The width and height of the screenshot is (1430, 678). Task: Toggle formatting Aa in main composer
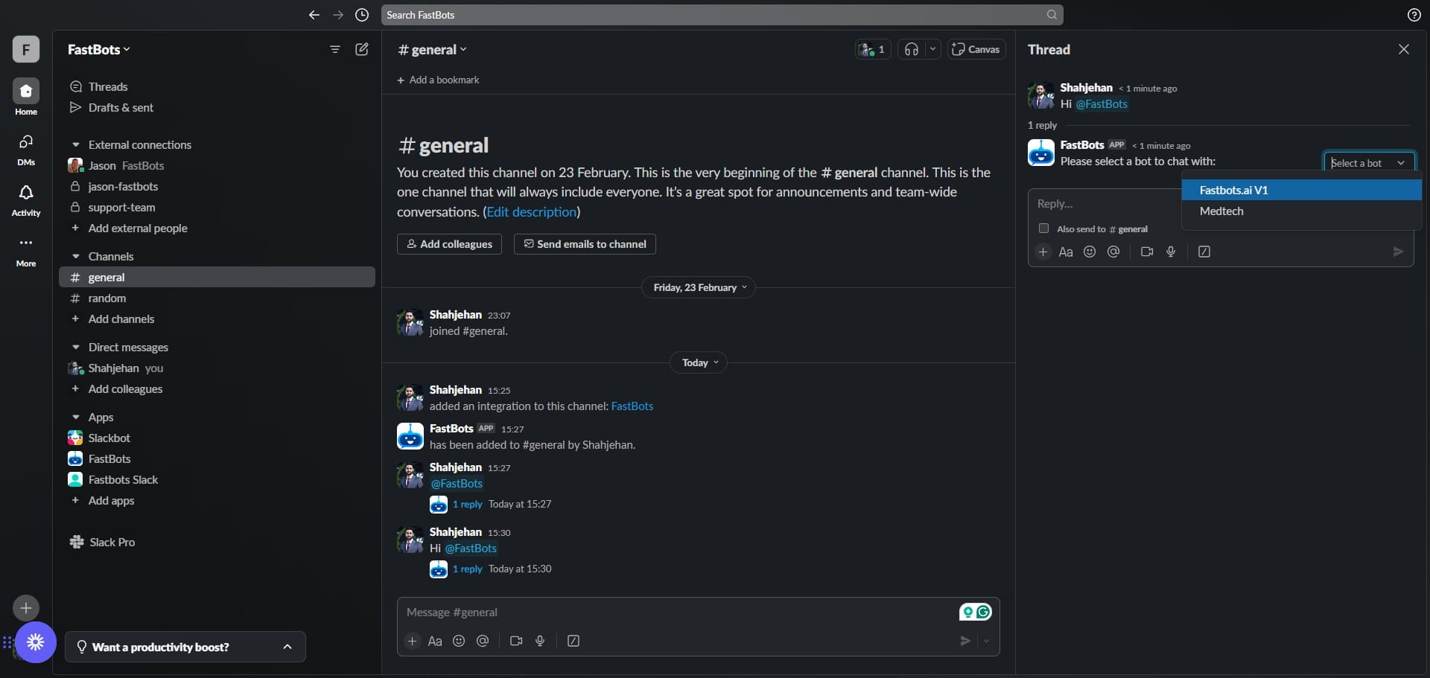pos(435,641)
